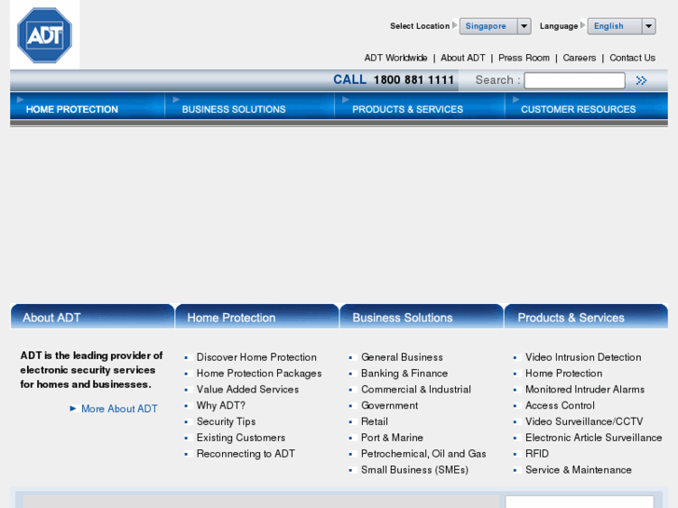
Task: Click the phone number 1800 881 1111
Action: point(413,80)
